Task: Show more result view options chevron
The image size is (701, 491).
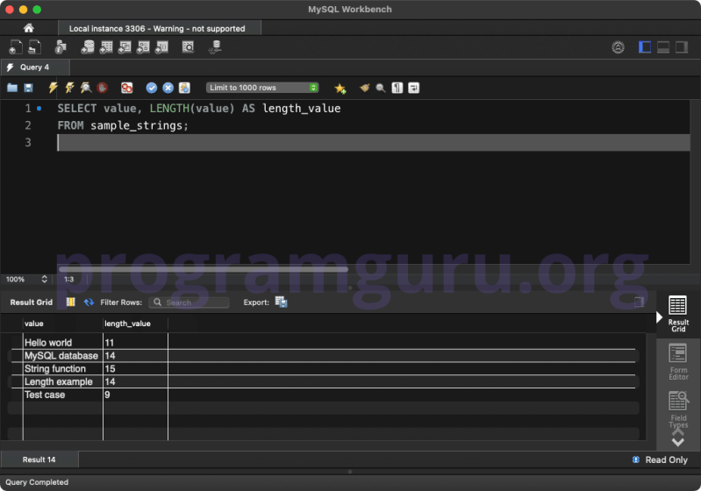Action: [x=678, y=442]
